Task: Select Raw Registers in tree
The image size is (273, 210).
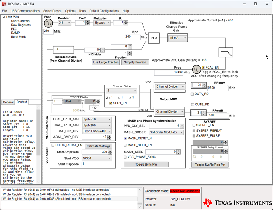Action: [21, 25]
